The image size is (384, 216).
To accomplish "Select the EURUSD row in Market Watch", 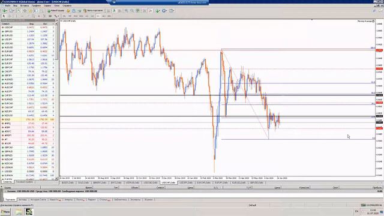I will point(28,35).
